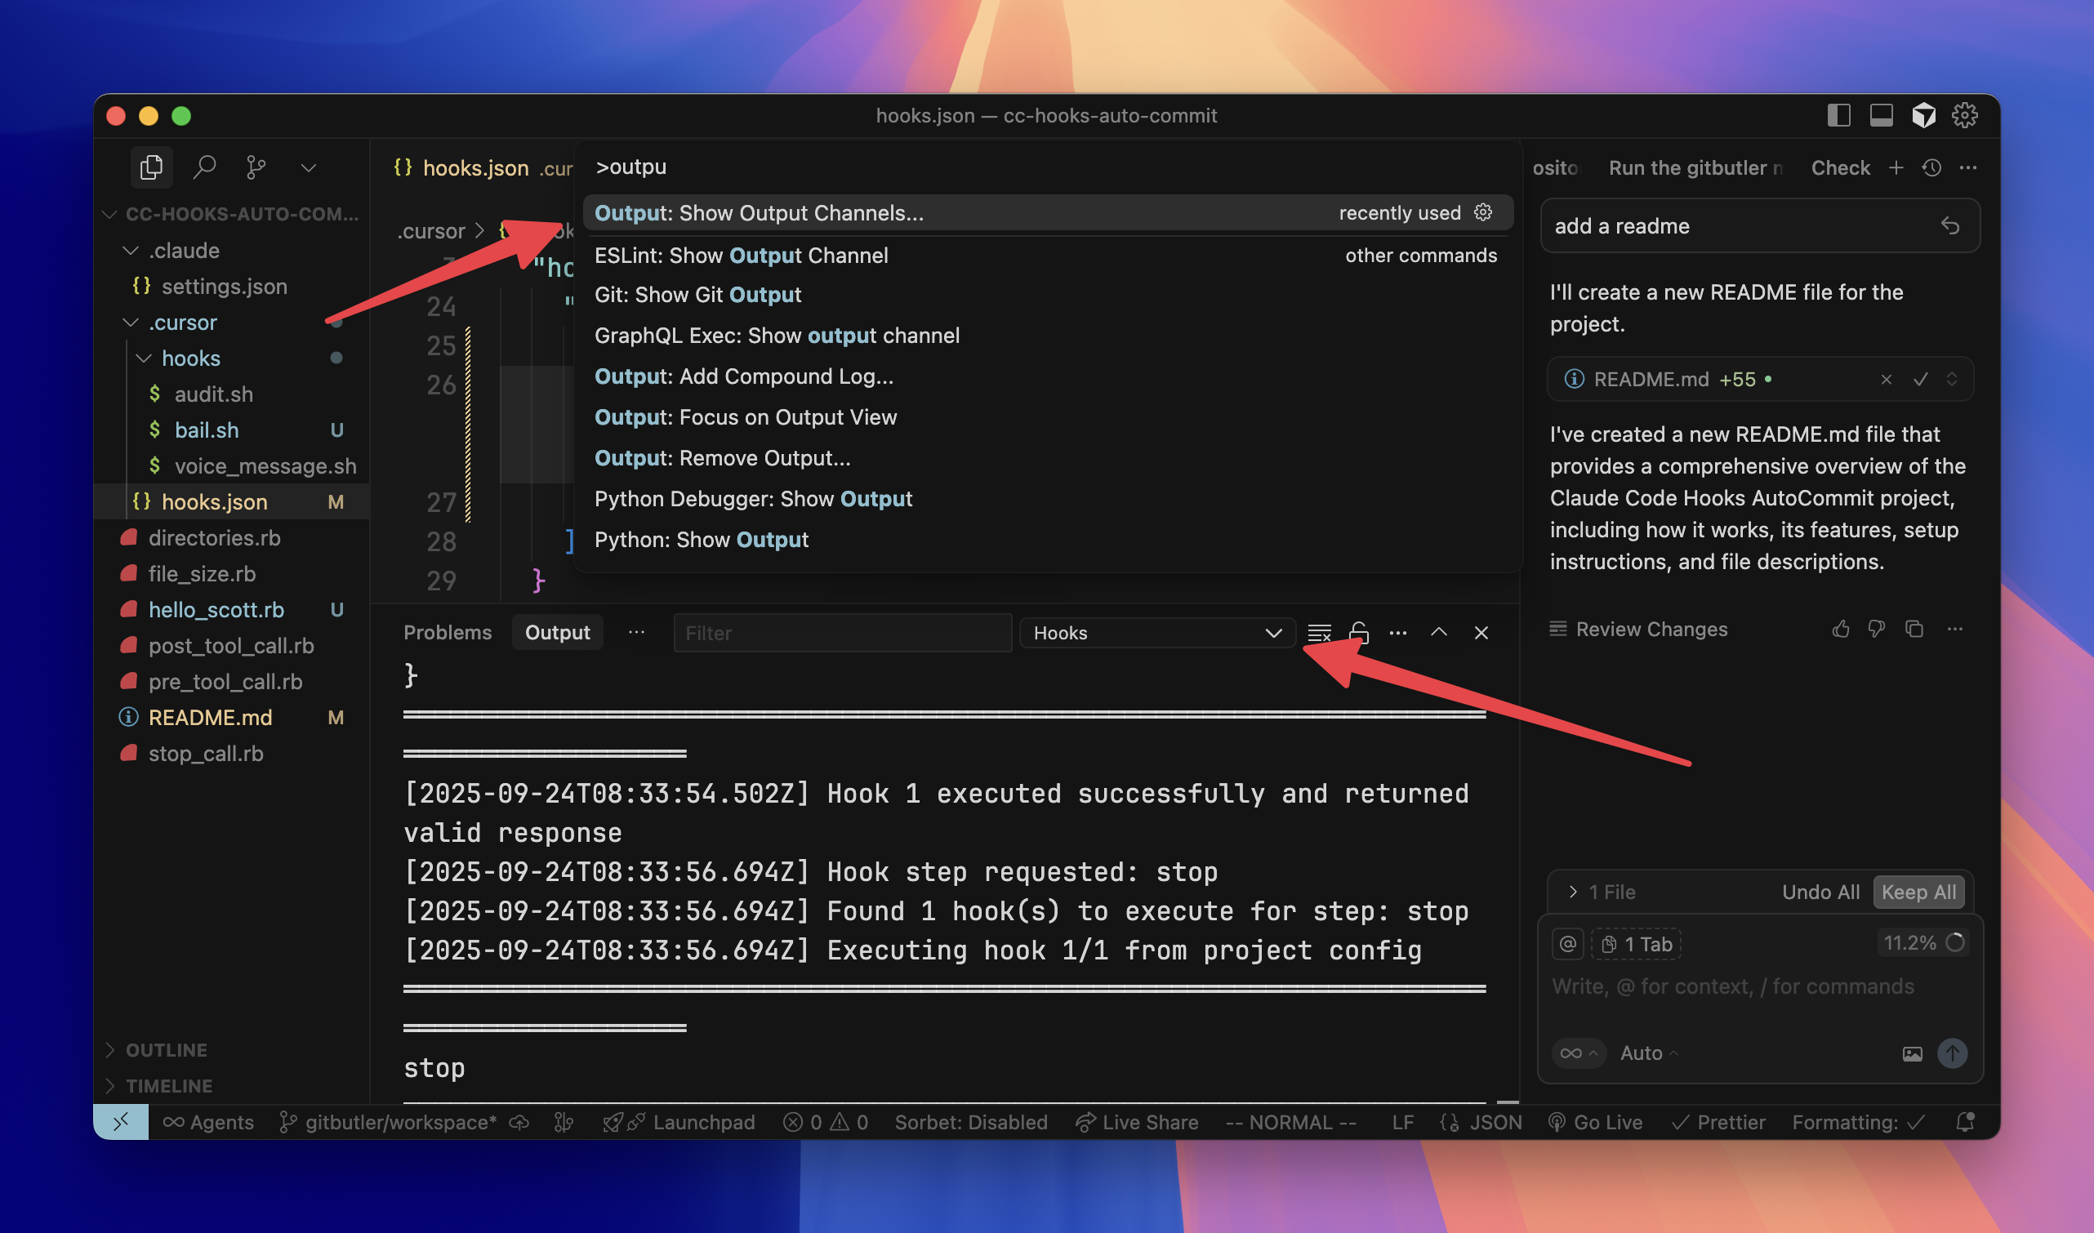The height and width of the screenshot is (1233, 2094).
Task: Open the source control icon in the sidebar
Action: click(x=255, y=167)
